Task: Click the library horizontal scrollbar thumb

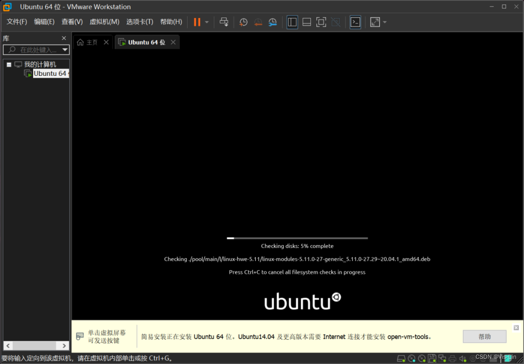Action: click(35, 346)
